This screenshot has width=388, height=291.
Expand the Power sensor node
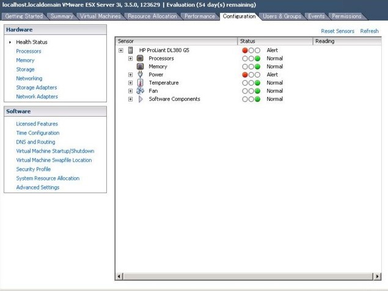click(x=130, y=75)
